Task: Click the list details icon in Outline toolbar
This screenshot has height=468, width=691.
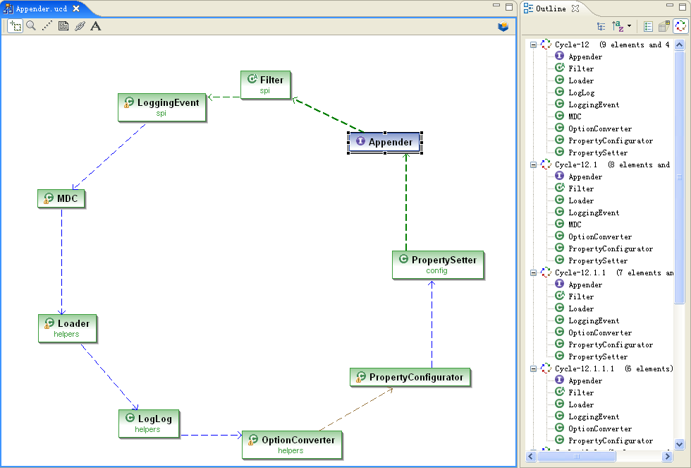Action: pos(648,26)
